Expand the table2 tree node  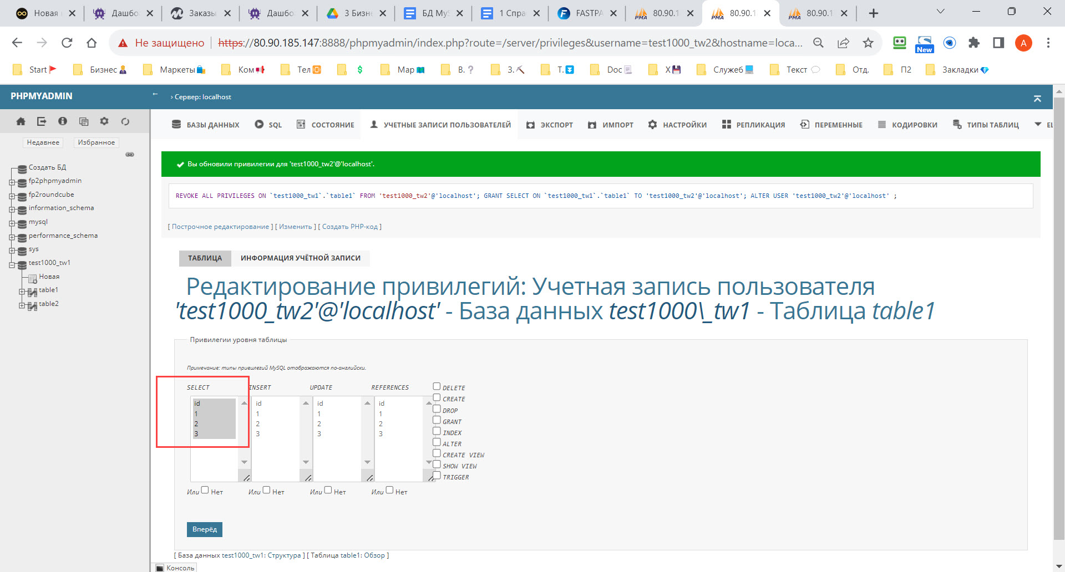point(22,305)
